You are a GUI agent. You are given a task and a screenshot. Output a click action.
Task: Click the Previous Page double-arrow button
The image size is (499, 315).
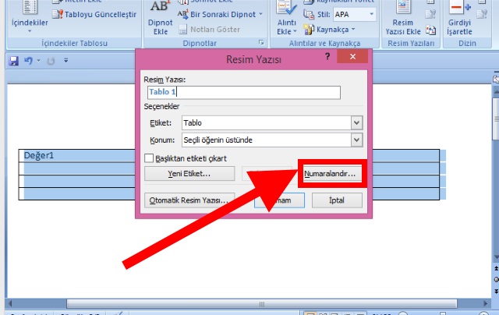click(x=496, y=269)
